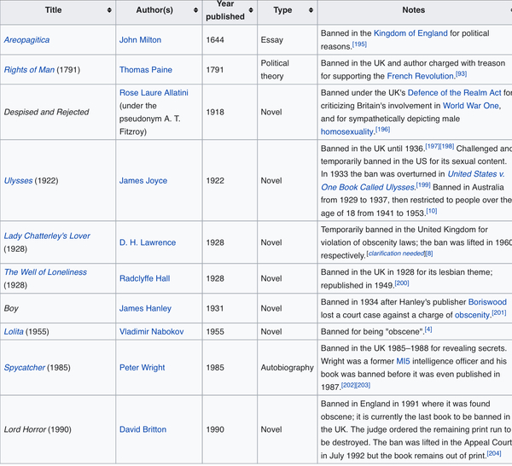
Task: Sort table by Type column arrows
Action: [311, 10]
